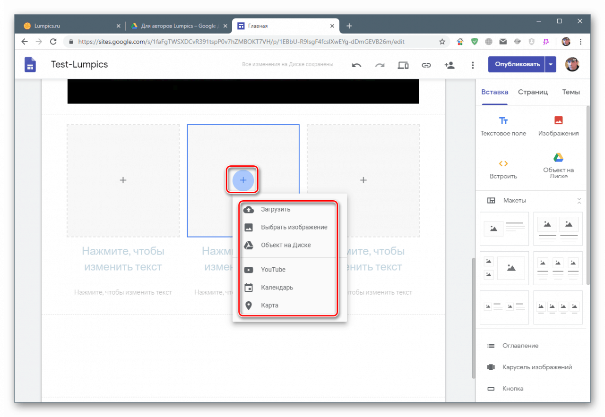The height and width of the screenshot is (417, 605).
Task: Click the black header image block
Action: 243,92
